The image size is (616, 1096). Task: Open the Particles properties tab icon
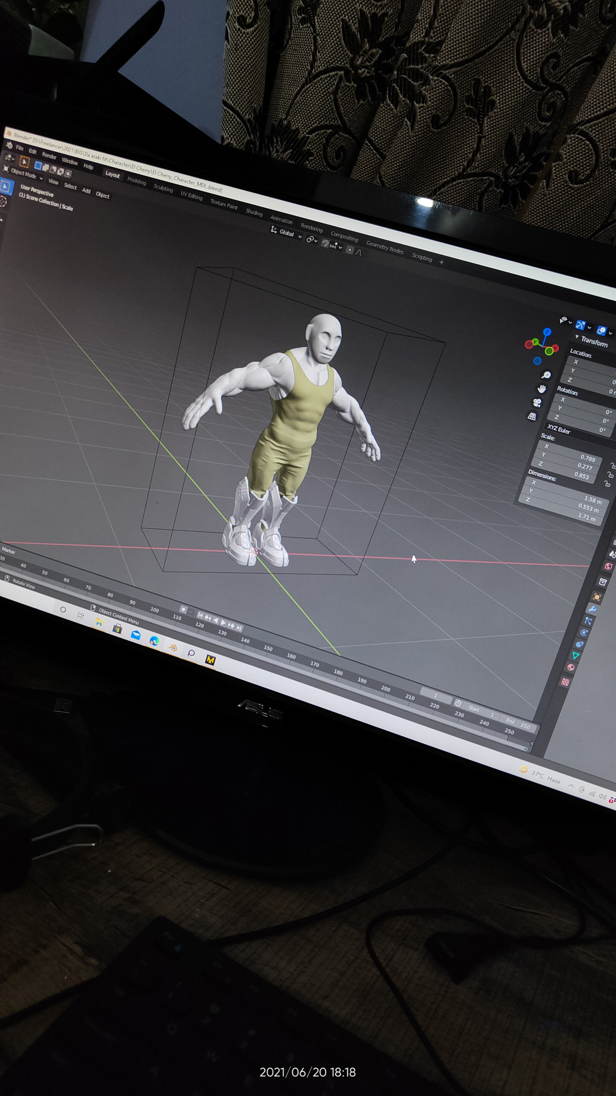point(588,621)
